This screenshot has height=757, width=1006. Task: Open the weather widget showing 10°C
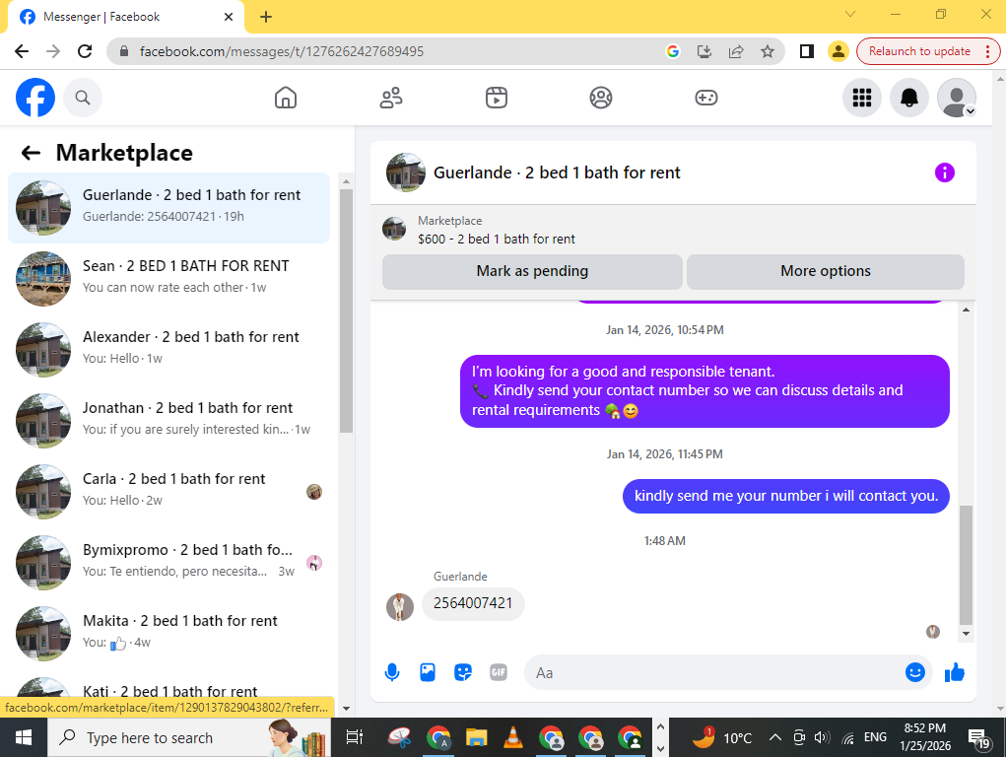(x=722, y=737)
